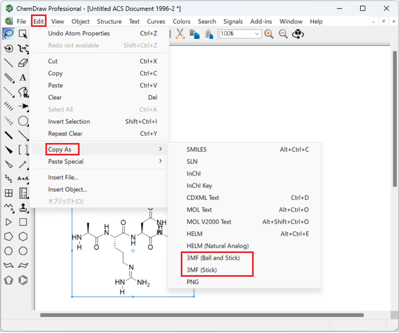
Task: Open the Structure menu
Action: (x=109, y=21)
